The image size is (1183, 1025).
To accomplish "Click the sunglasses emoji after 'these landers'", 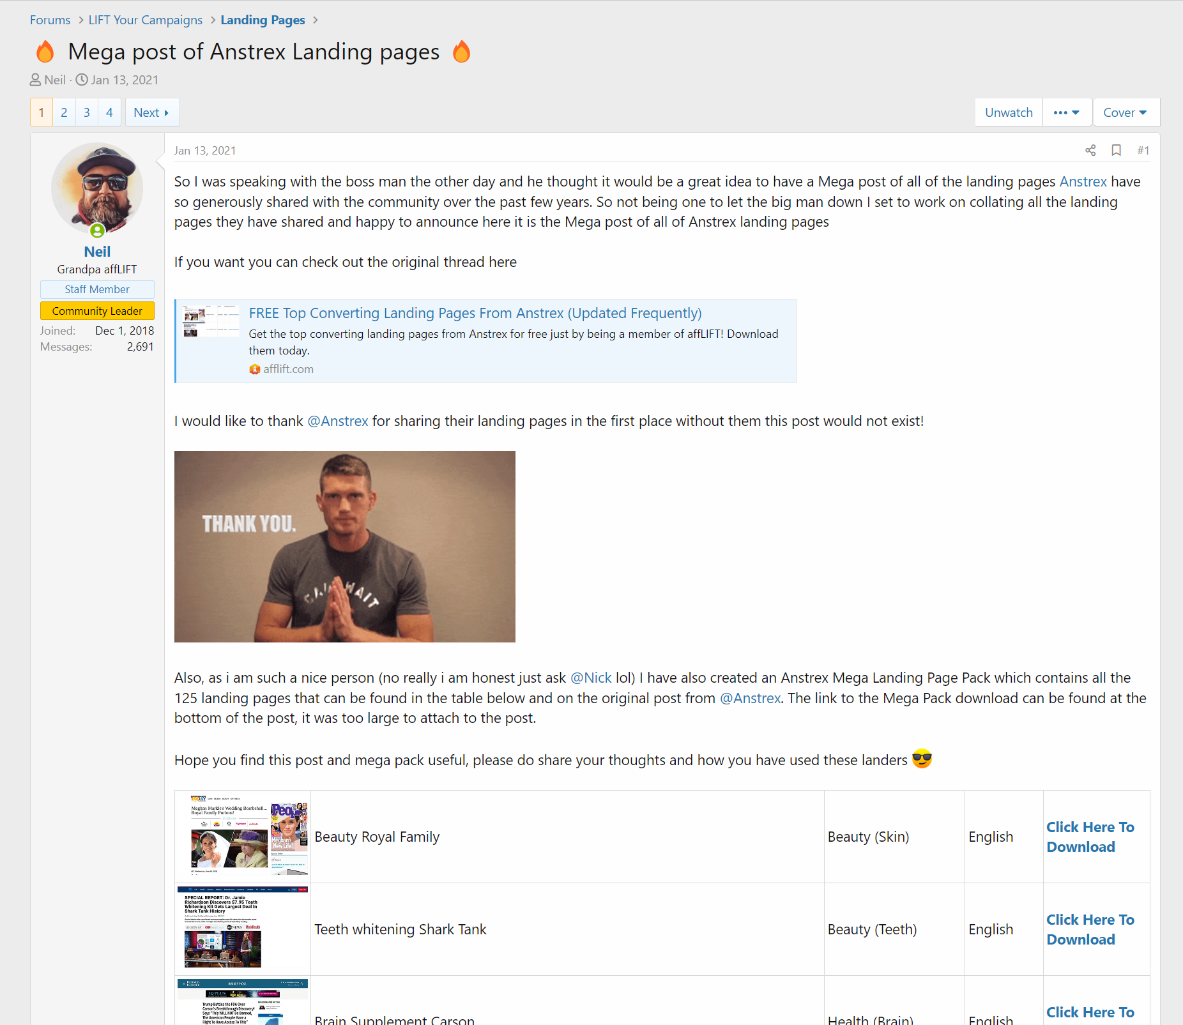I will click(x=922, y=759).
